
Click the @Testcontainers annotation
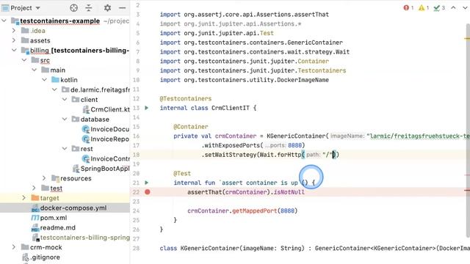pyautogui.click(x=186, y=98)
